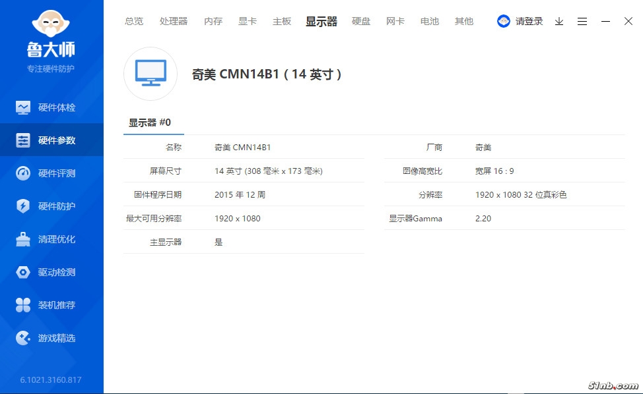Click the user avatar login icon
Image resolution: width=643 pixels, height=394 pixels.
tap(504, 21)
